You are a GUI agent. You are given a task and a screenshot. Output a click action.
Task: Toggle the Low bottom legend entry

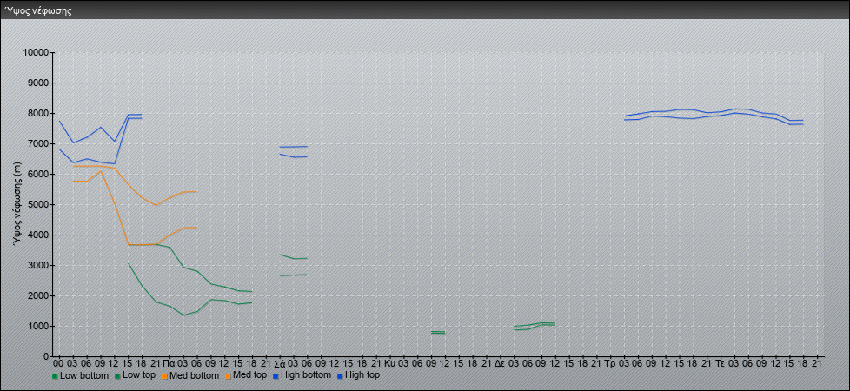(x=83, y=375)
